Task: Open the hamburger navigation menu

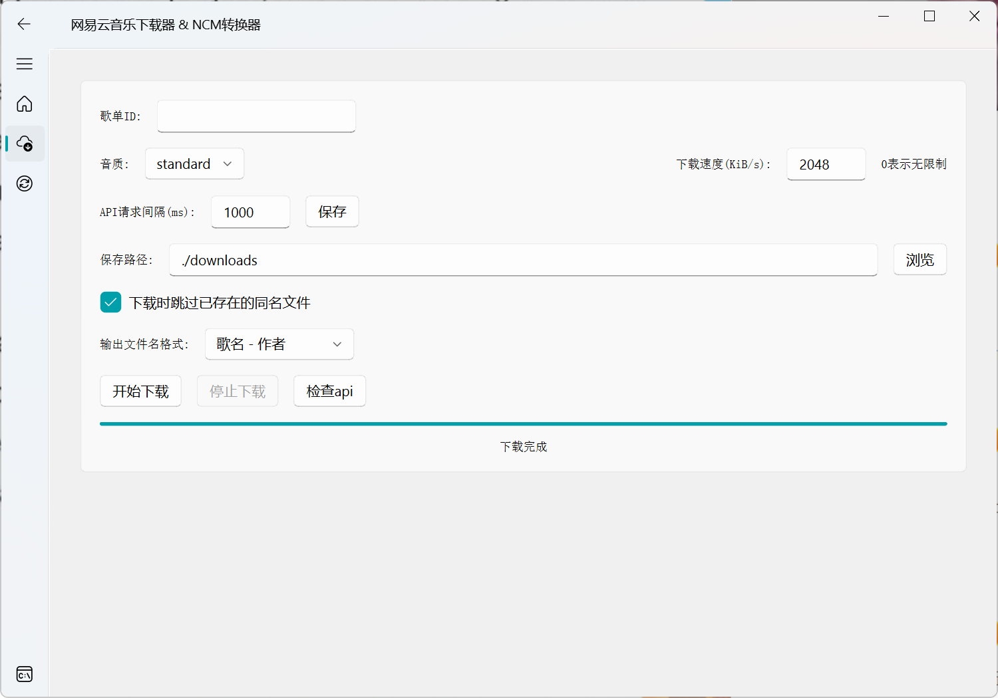Action: pos(24,64)
